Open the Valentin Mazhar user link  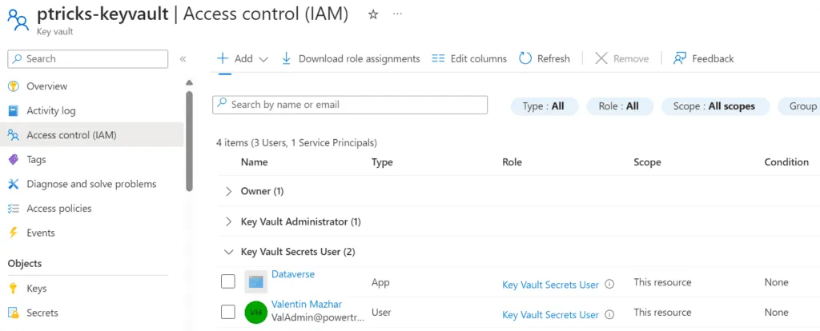point(307,305)
